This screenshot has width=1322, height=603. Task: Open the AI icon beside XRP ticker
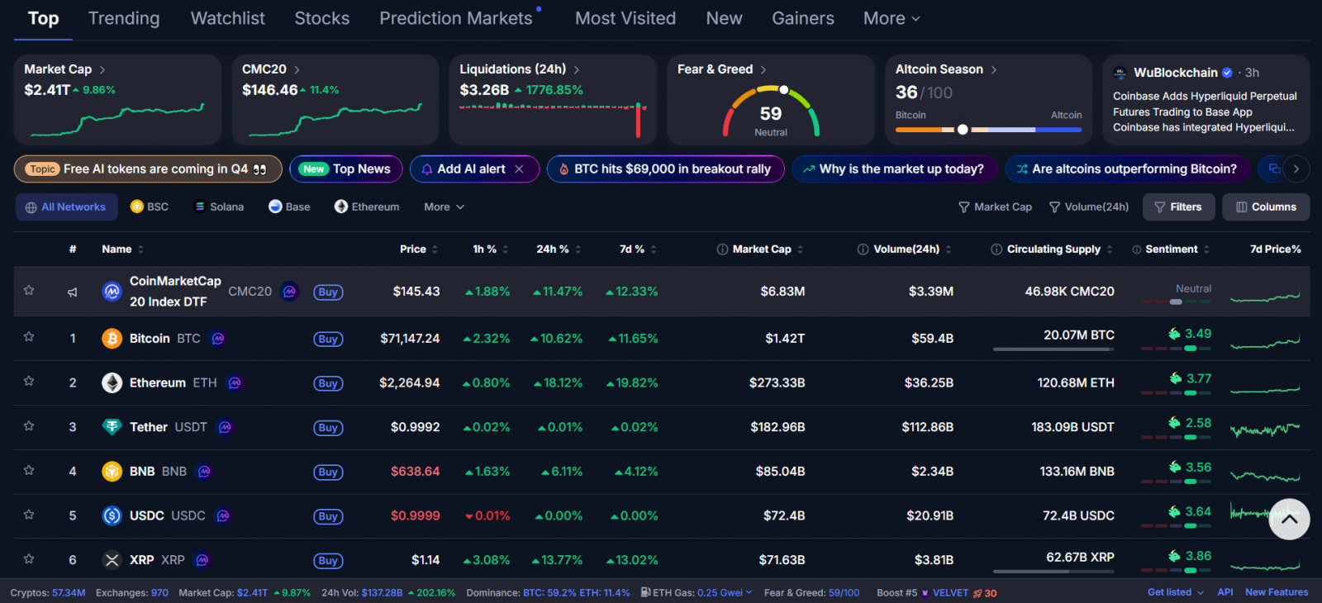point(202,560)
